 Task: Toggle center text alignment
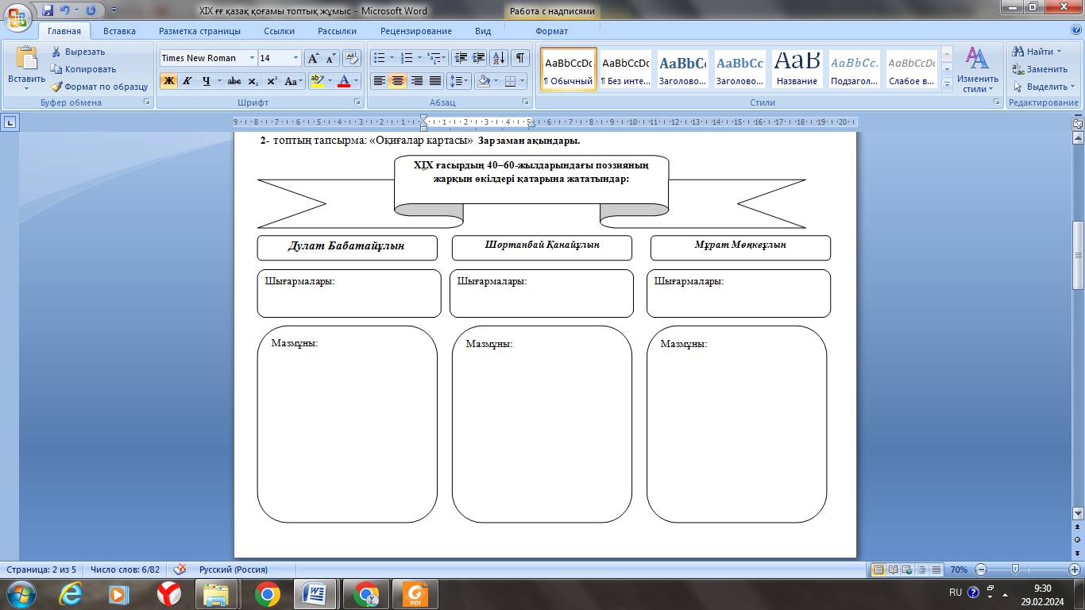pos(398,81)
